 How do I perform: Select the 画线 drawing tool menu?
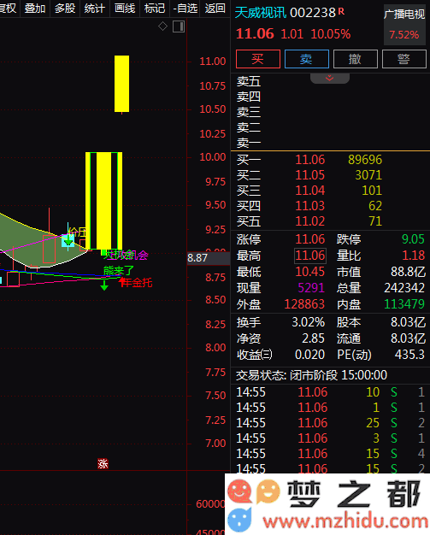(125, 8)
